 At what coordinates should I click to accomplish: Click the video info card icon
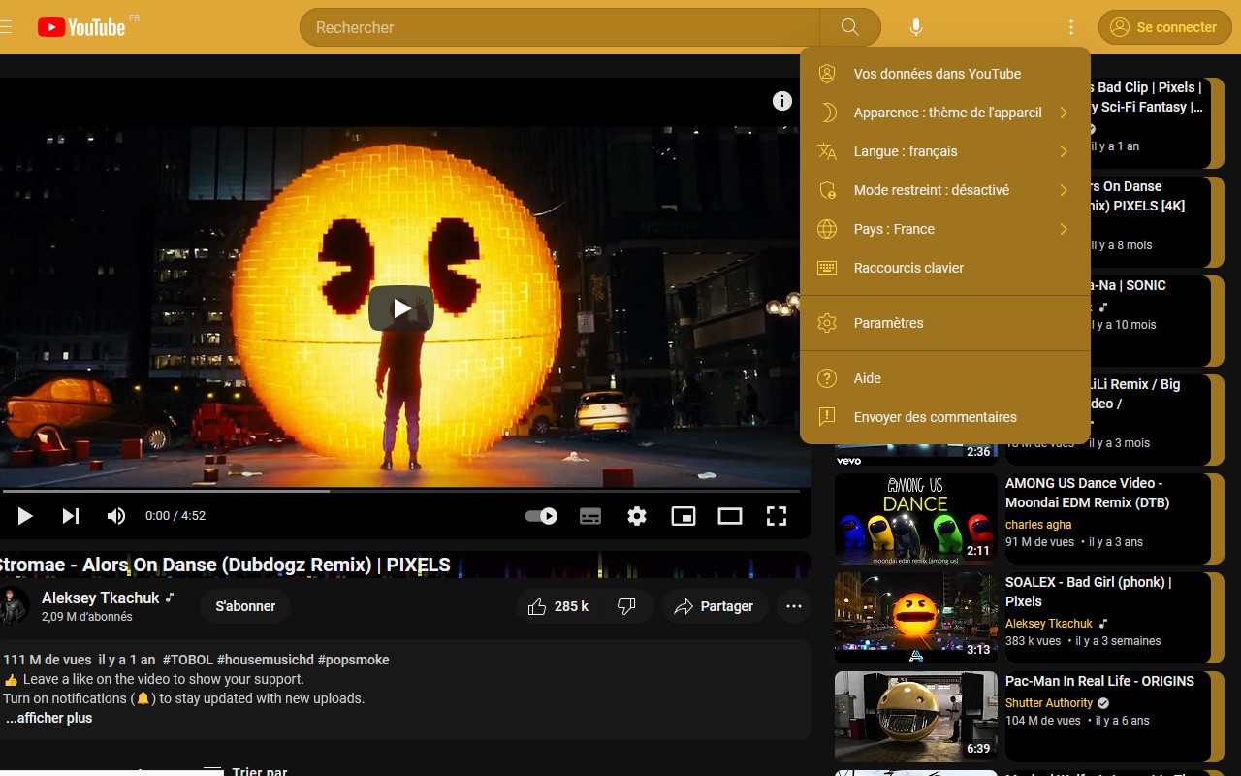point(782,101)
